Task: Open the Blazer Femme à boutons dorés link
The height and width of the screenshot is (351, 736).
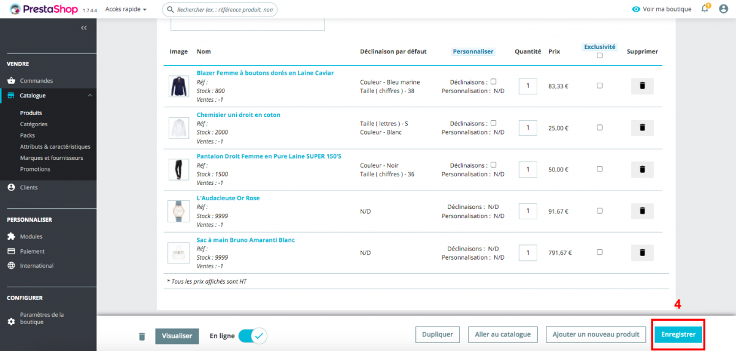Action: point(265,73)
